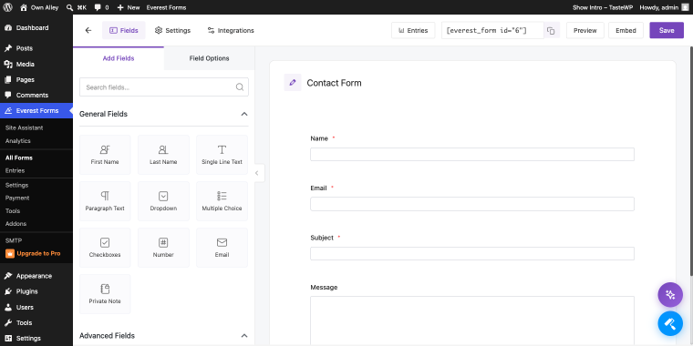Add a Paragraph Text field
693x346 pixels.
(105, 201)
